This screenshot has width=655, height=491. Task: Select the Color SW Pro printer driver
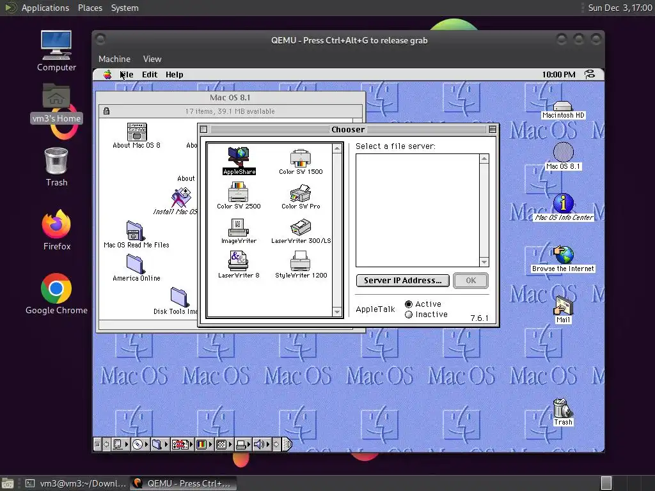pos(301,196)
